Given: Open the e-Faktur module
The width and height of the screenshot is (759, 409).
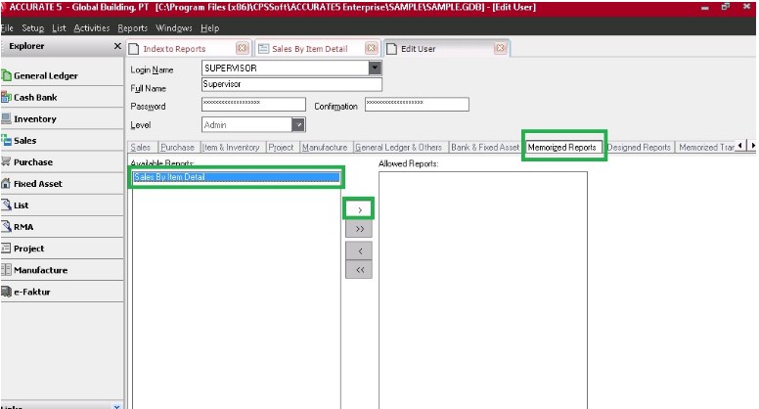Looking at the screenshot, I should point(31,292).
